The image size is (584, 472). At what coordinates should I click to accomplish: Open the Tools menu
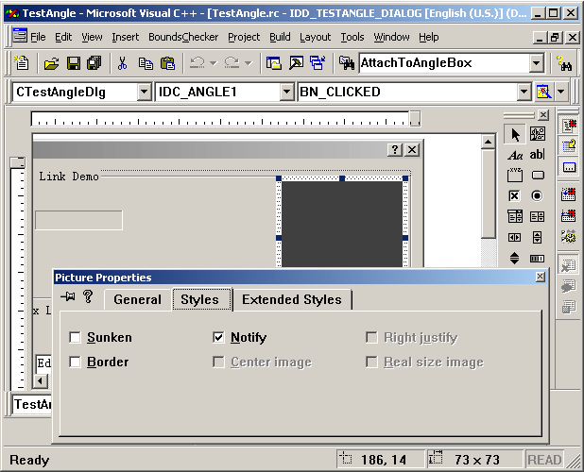[352, 37]
